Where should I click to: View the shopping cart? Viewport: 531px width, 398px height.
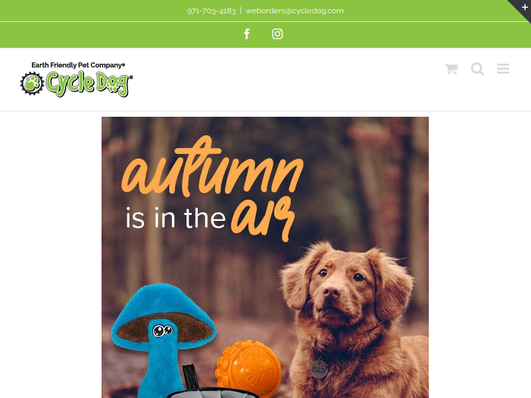coord(451,69)
